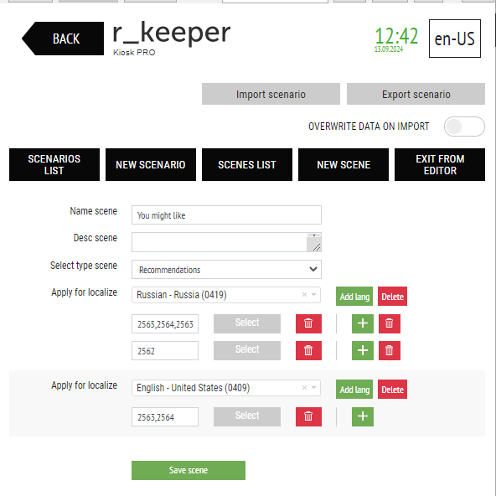Toggle Overwrite data on import switch
The image size is (496, 496).
click(464, 127)
